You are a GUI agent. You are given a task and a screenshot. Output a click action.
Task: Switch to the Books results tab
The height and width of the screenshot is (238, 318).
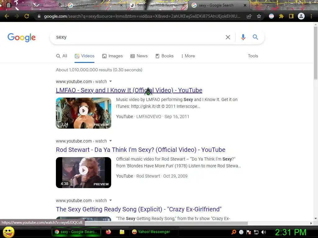[x=165, y=56]
